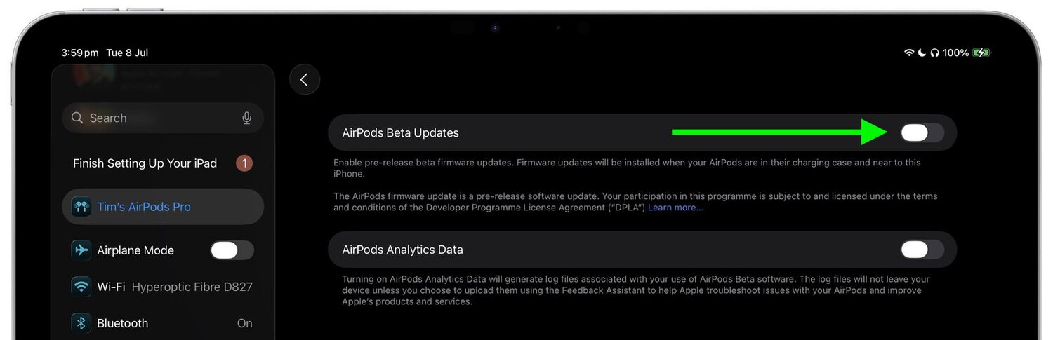Tap the headphones status bar icon
This screenshot has width=1053, height=340.
point(934,53)
